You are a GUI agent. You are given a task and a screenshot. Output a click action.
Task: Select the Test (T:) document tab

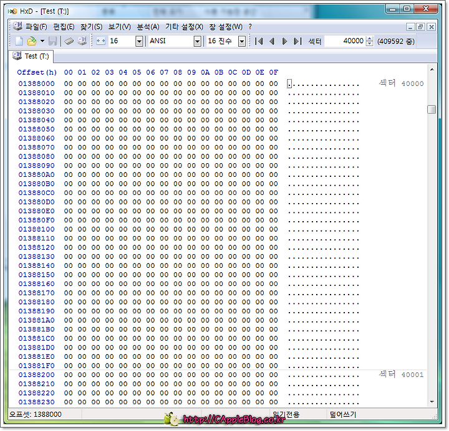31,56
